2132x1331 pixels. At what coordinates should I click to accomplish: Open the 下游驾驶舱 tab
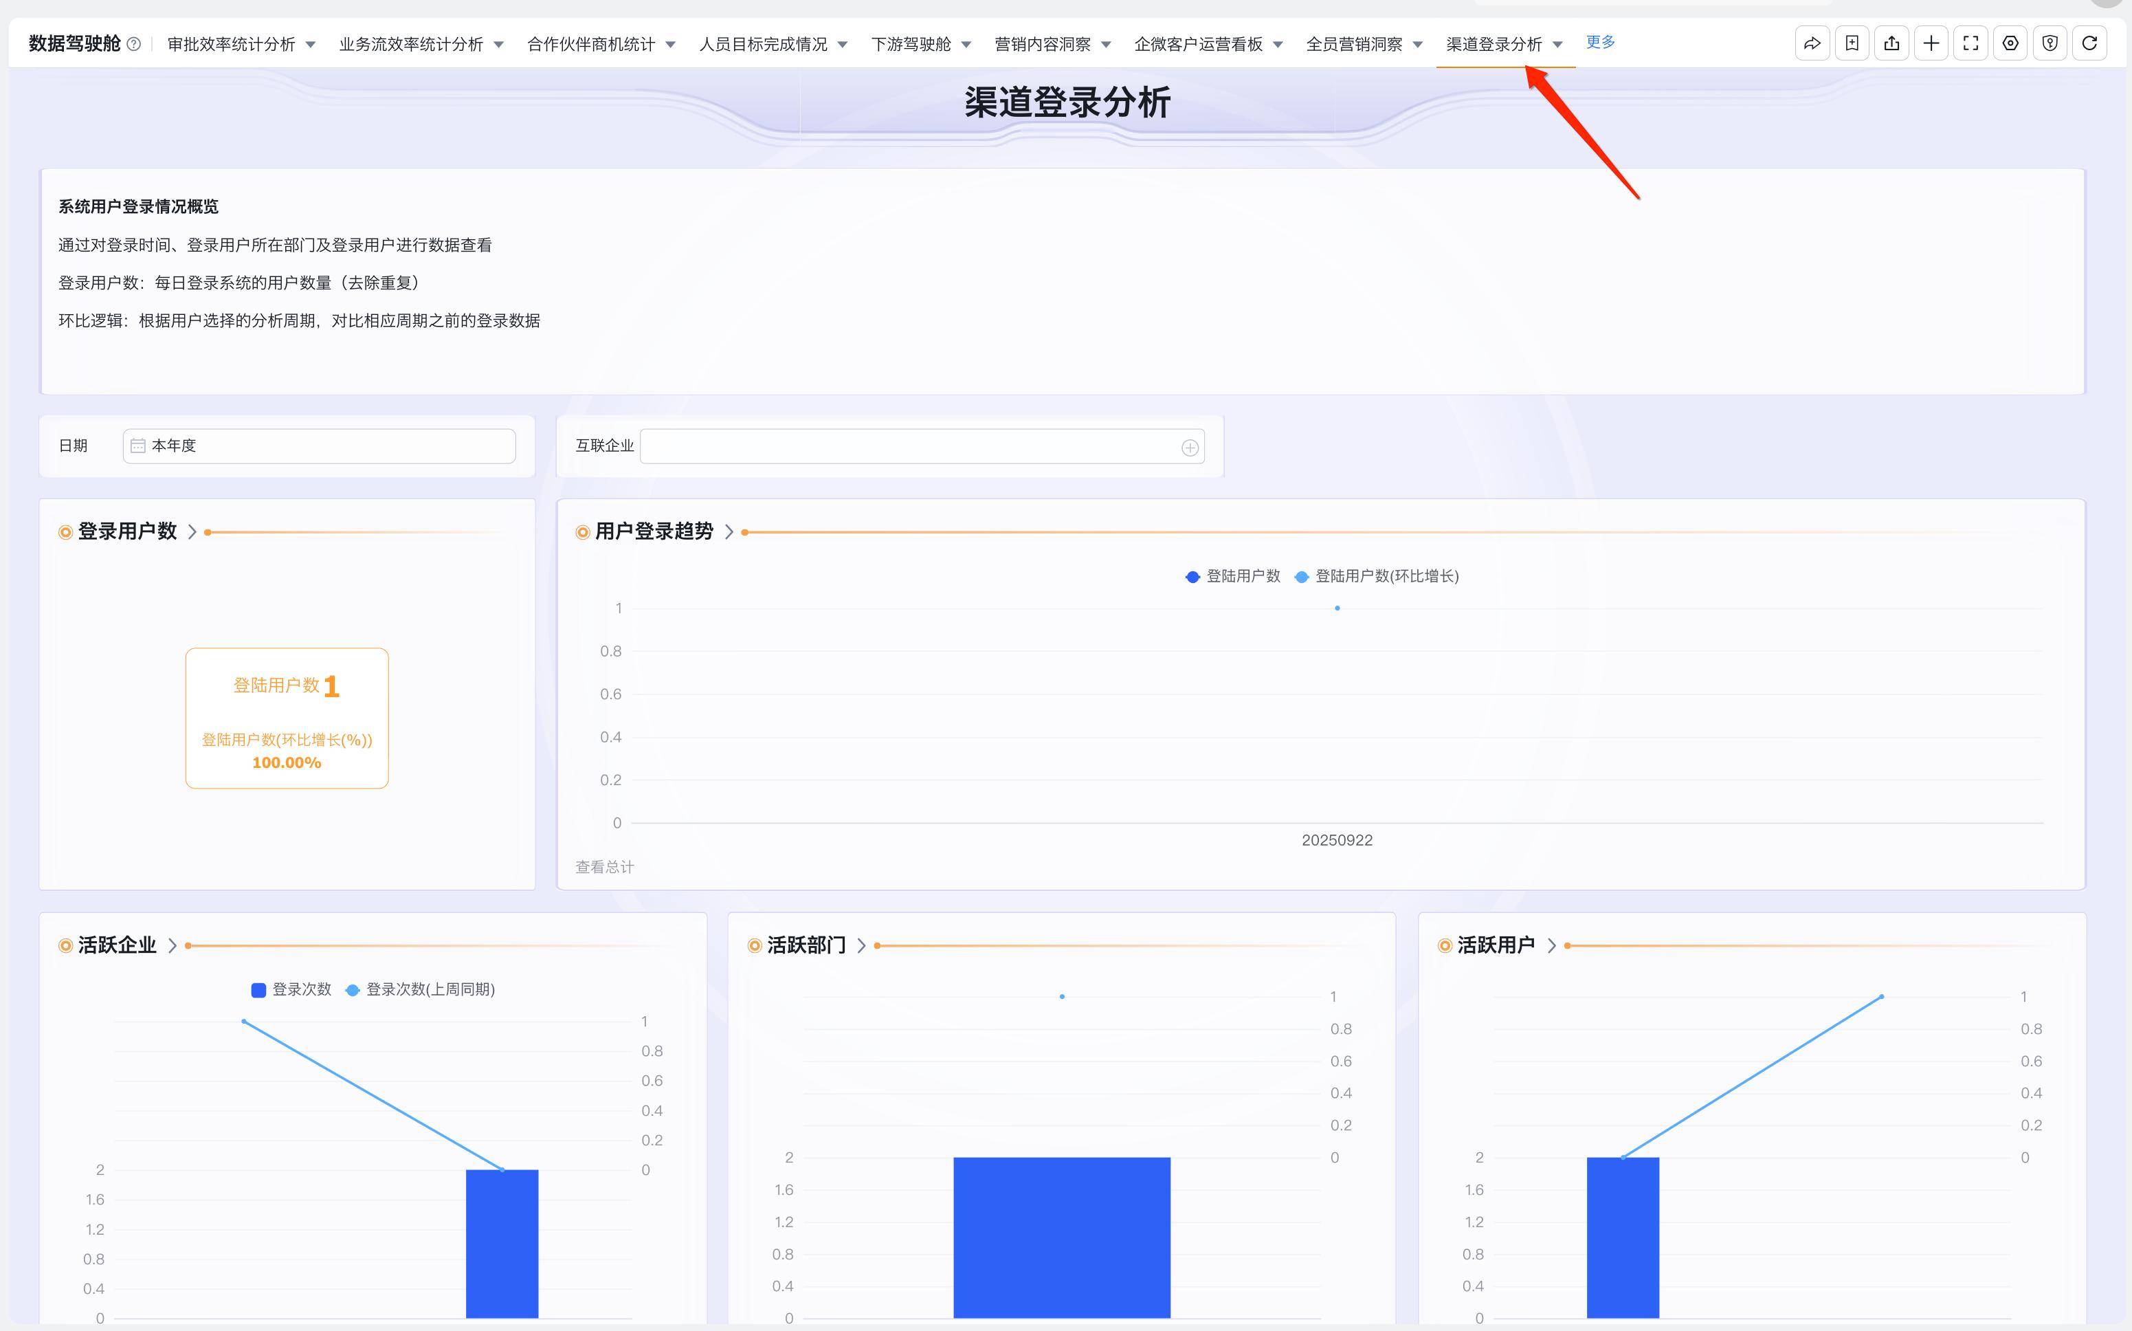911,44
